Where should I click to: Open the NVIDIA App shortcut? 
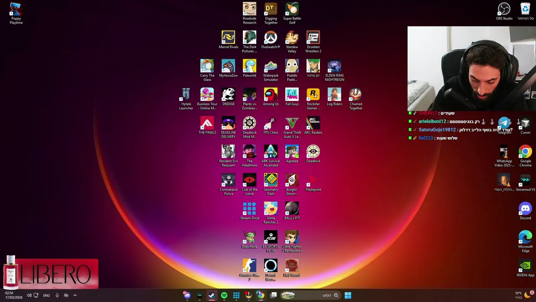(526, 268)
